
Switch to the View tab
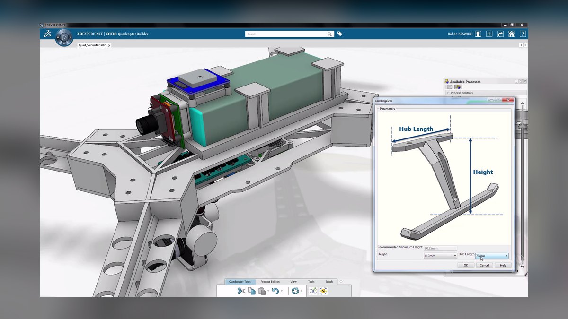point(293,282)
